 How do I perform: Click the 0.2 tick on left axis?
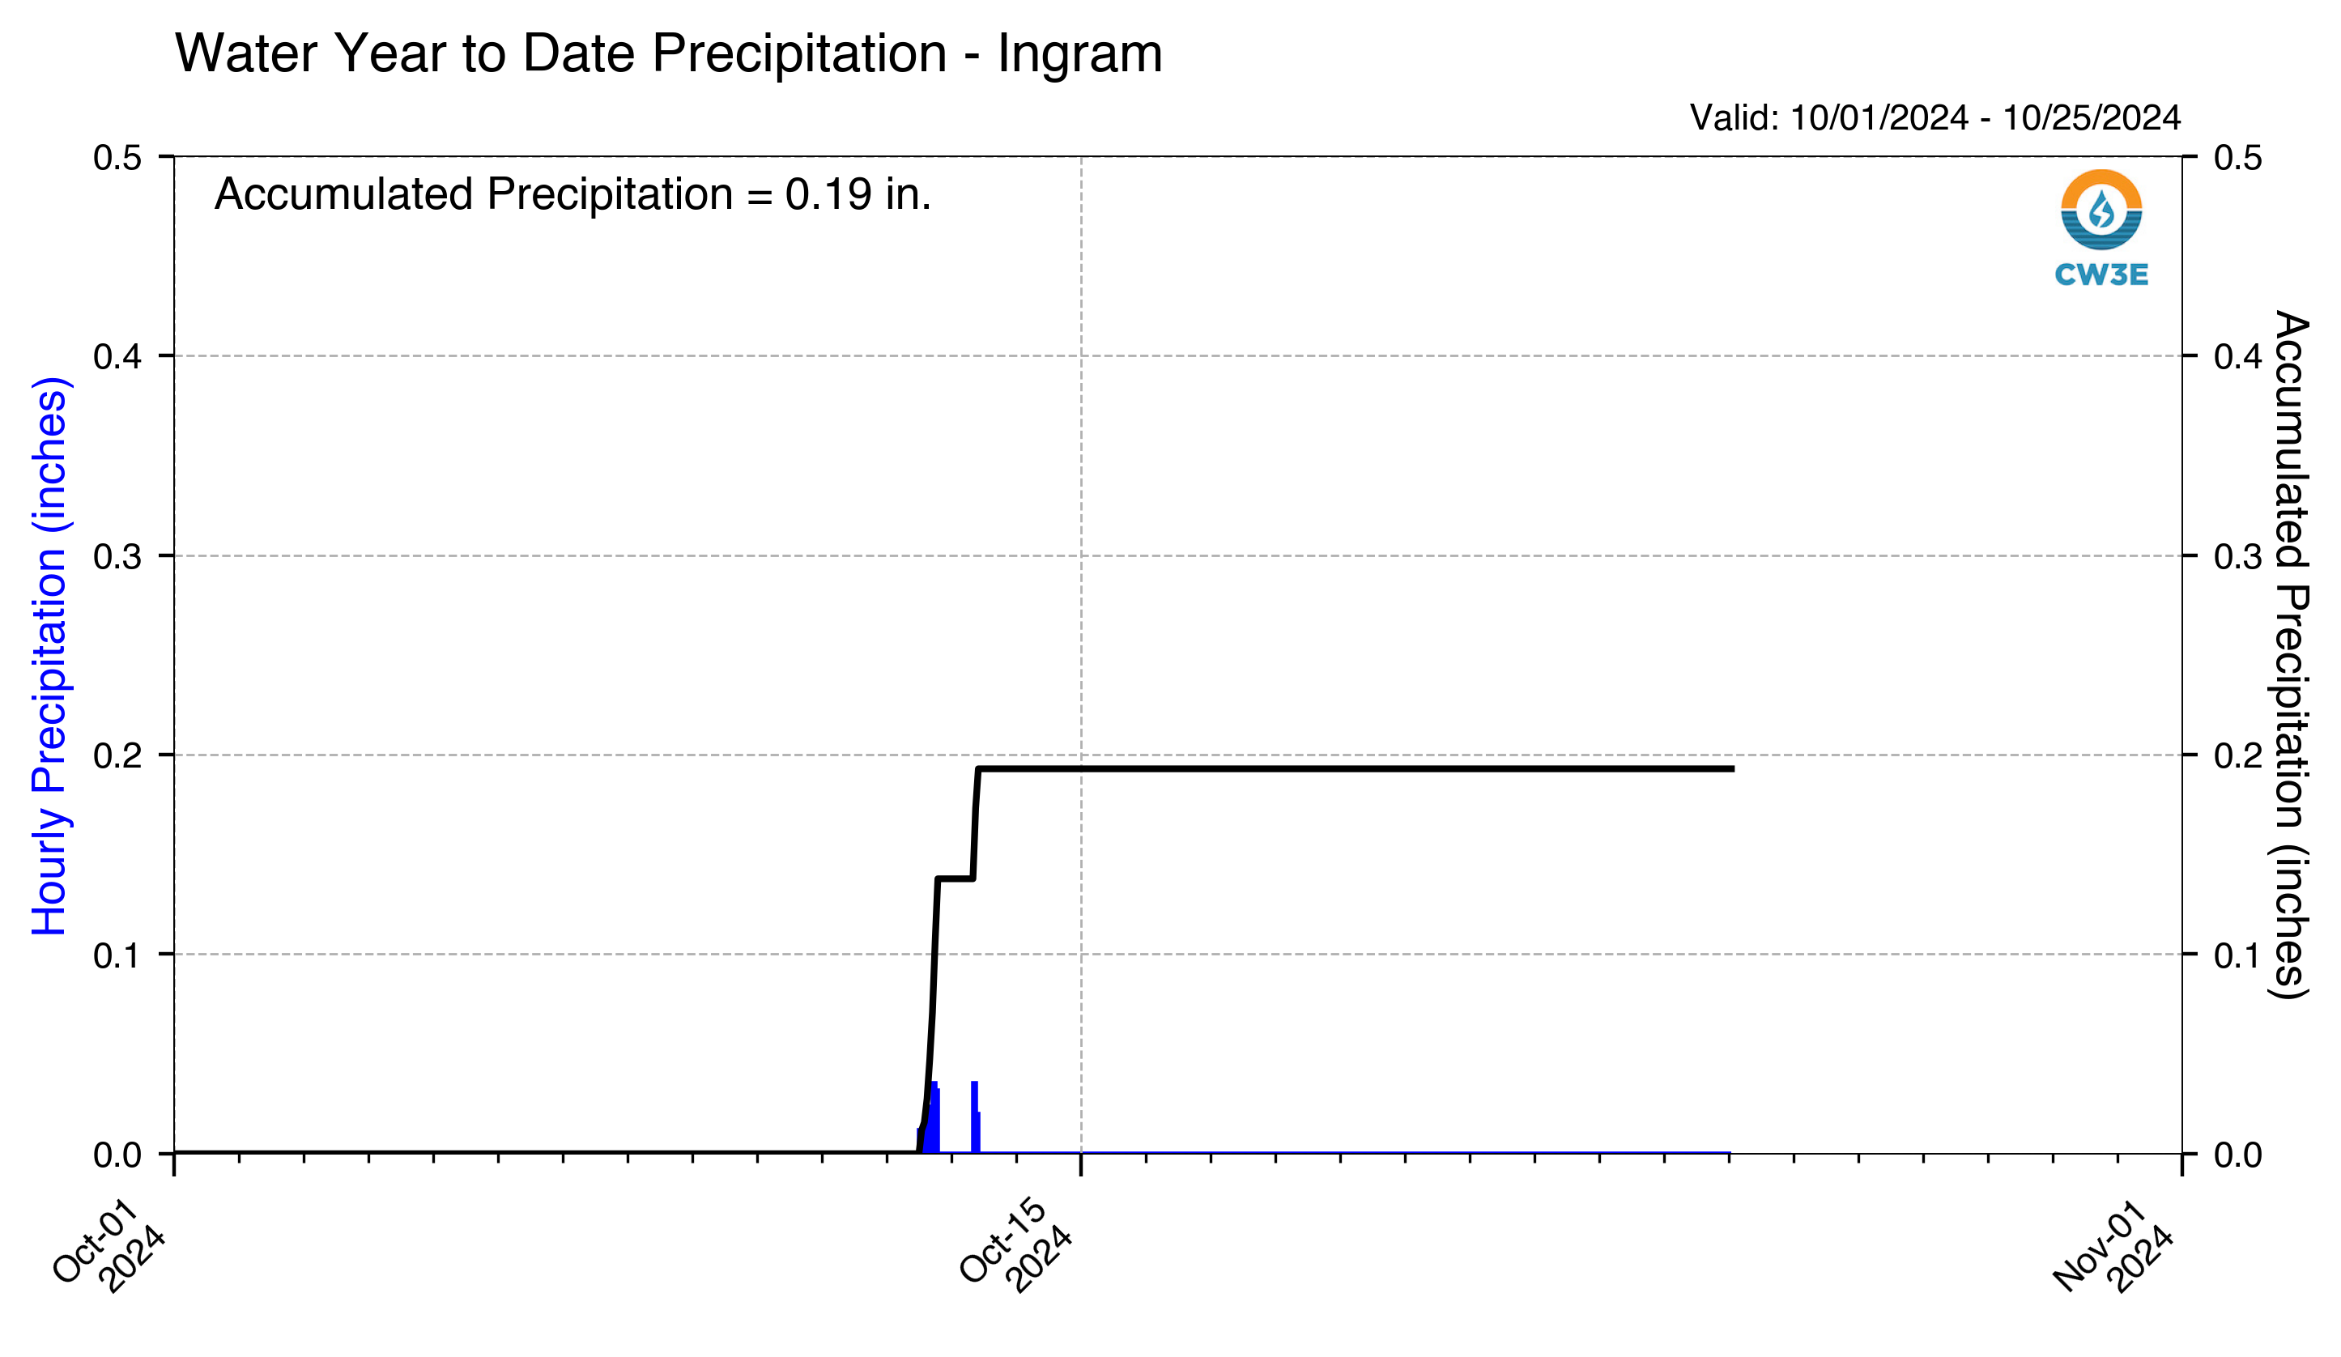118,755
